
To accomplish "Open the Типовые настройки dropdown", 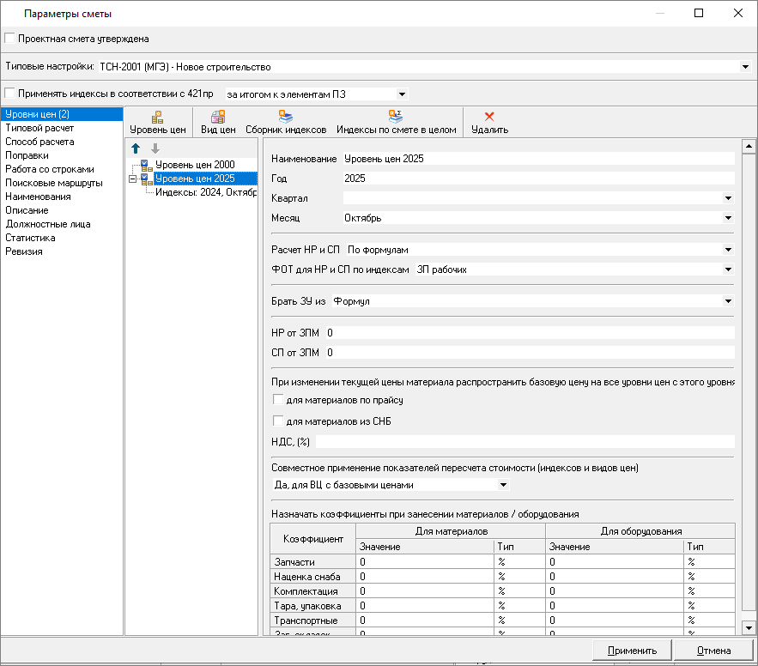I will [x=745, y=67].
